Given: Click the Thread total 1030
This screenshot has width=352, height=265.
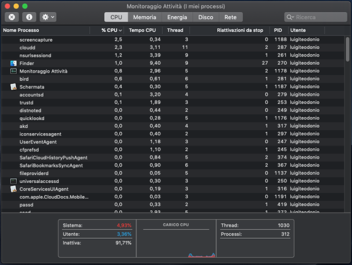Looking at the screenshot, I should click(283, 225).
